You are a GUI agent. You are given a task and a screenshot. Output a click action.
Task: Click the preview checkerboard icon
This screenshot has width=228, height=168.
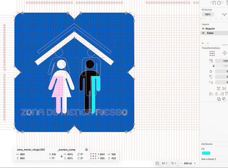[157, 163]
